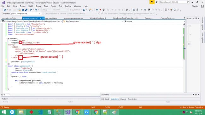The image size is (205, 115).
Task: Open the Any CPU platform dropdown
Action: pos(60,10)
